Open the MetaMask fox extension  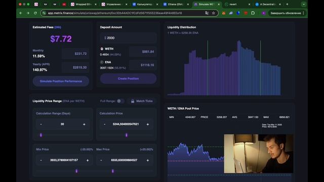224,13
